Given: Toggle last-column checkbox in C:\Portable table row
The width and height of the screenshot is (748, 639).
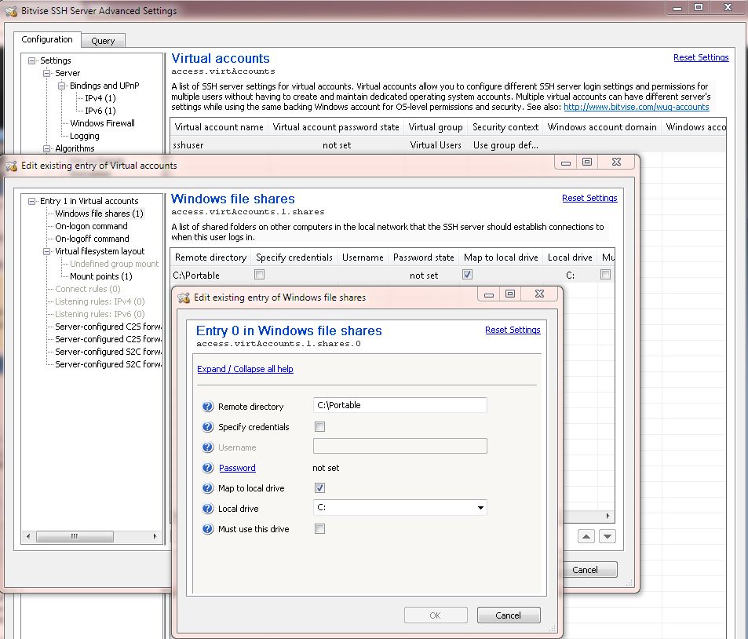Looking at the screenshot, I should [x=605, y=275].
